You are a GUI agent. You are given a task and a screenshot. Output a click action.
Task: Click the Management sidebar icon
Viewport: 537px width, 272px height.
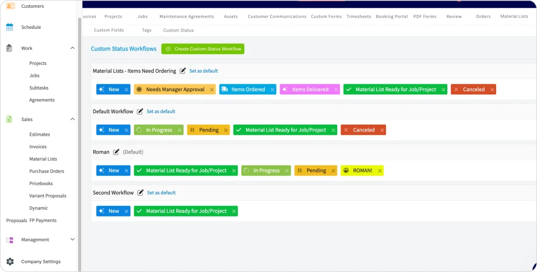9,240
